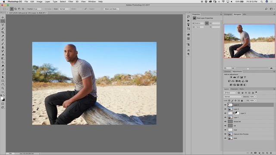Hide the Layer 1 layer

225,117
